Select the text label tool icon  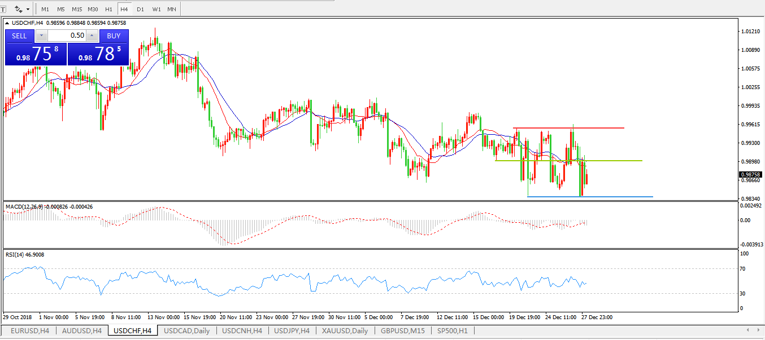pyautogui.click(x=3, y=9)
